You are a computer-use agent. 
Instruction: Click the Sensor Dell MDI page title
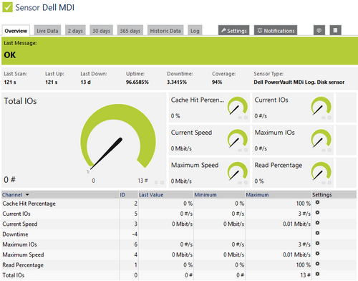pos(45,7)
